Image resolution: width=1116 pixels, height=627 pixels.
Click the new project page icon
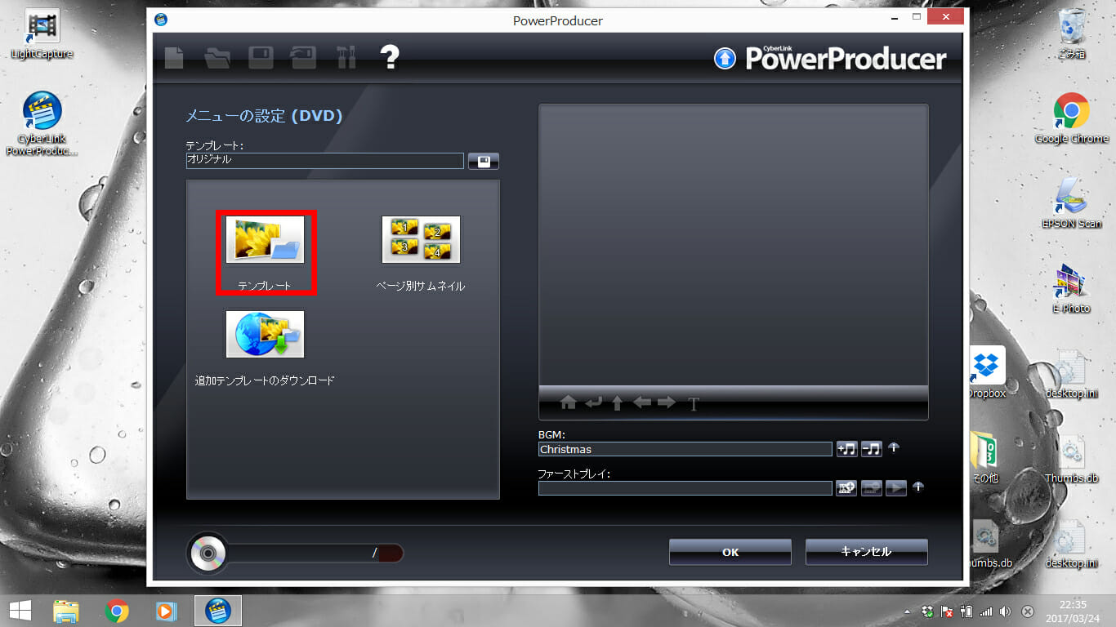click(174, 57)
